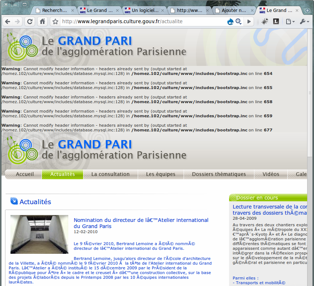Open the browser home page
This screenshot has height=286, width=314.
(x=42, y=21)
